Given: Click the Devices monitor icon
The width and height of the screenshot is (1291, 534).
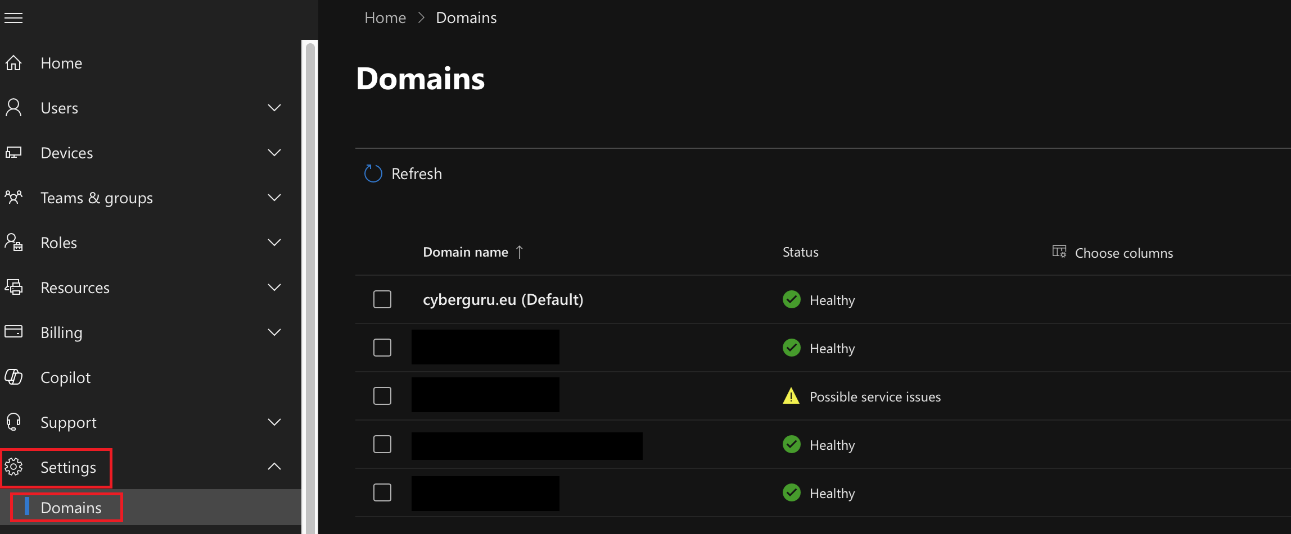Looking at the screenshot, I should pyautogui.click(x=13, y=153).
